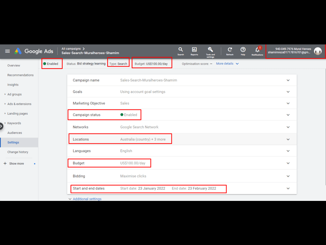Open the hamburger main menu
This screenshot has height=245, width=326.
point(7,51)
